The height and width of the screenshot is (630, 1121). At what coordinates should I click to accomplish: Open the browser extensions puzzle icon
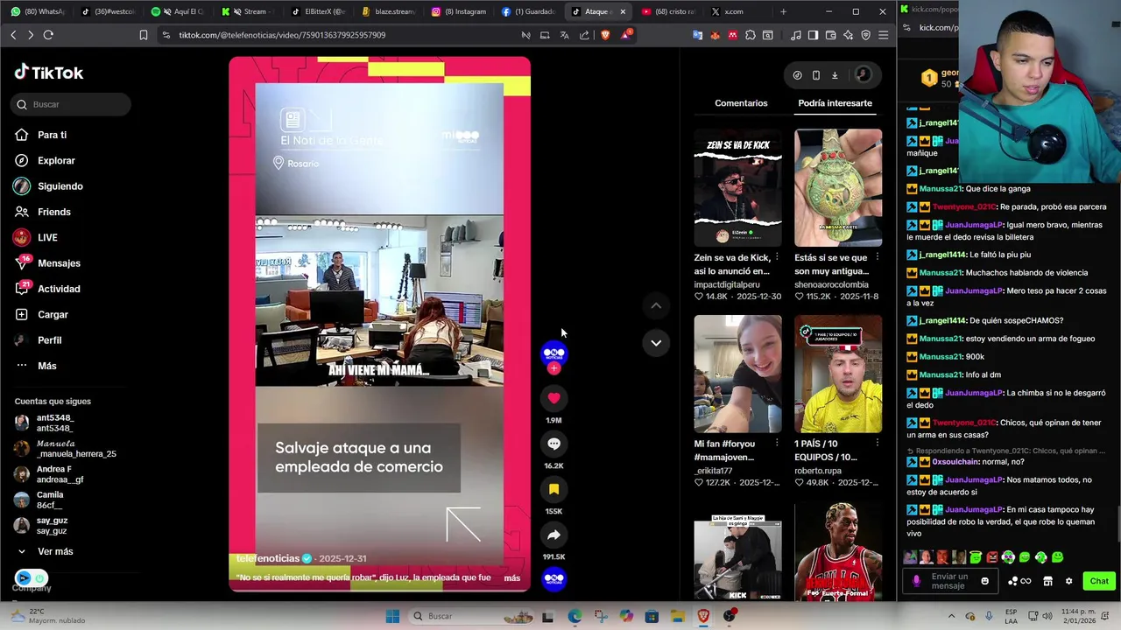(x=751, y=35)
